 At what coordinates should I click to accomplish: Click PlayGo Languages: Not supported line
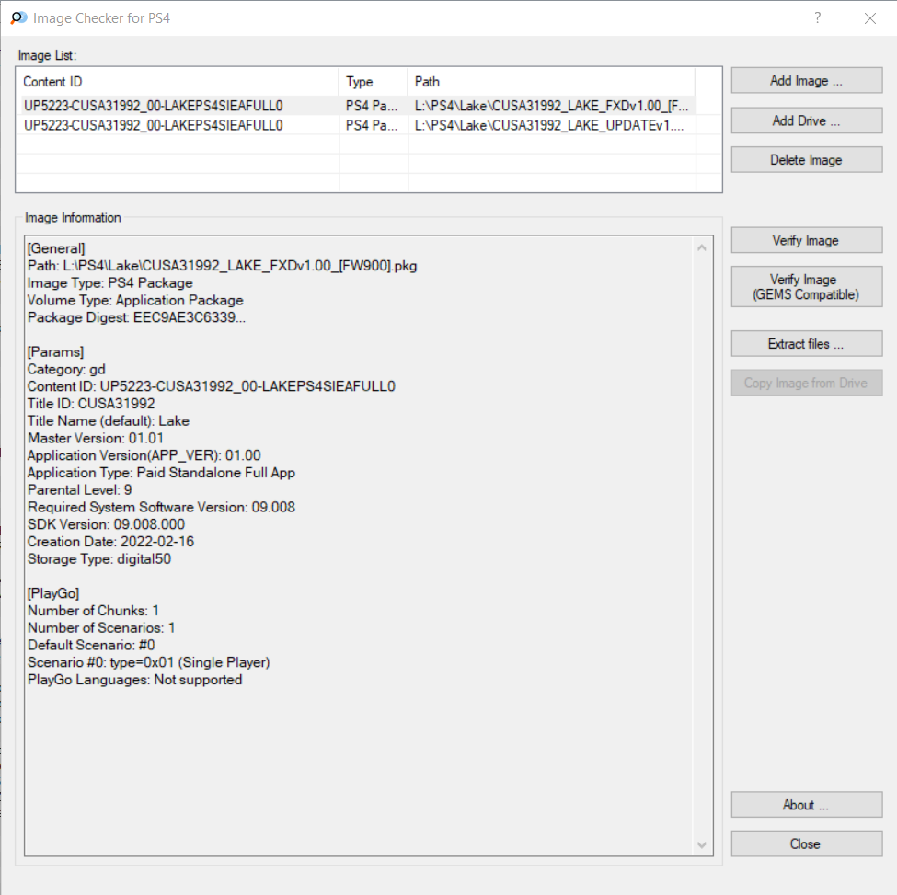coord(135,680)
